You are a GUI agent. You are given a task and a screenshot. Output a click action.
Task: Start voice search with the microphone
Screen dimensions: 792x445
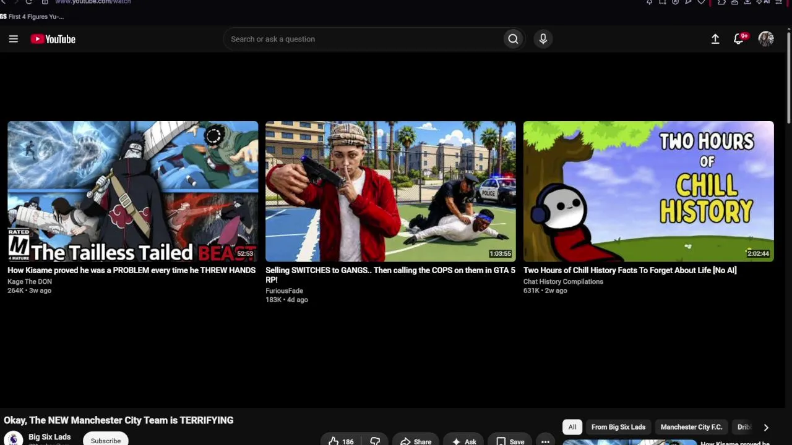click(543, 39)
